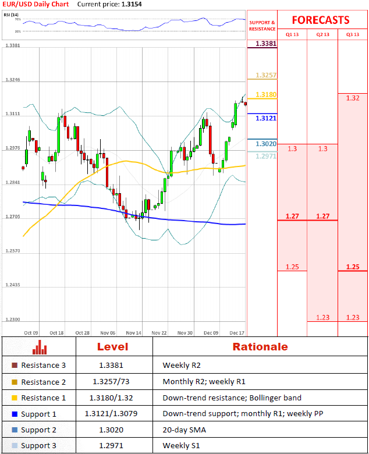Click the Oct 18 date axis label

click(x=56, y=333)
